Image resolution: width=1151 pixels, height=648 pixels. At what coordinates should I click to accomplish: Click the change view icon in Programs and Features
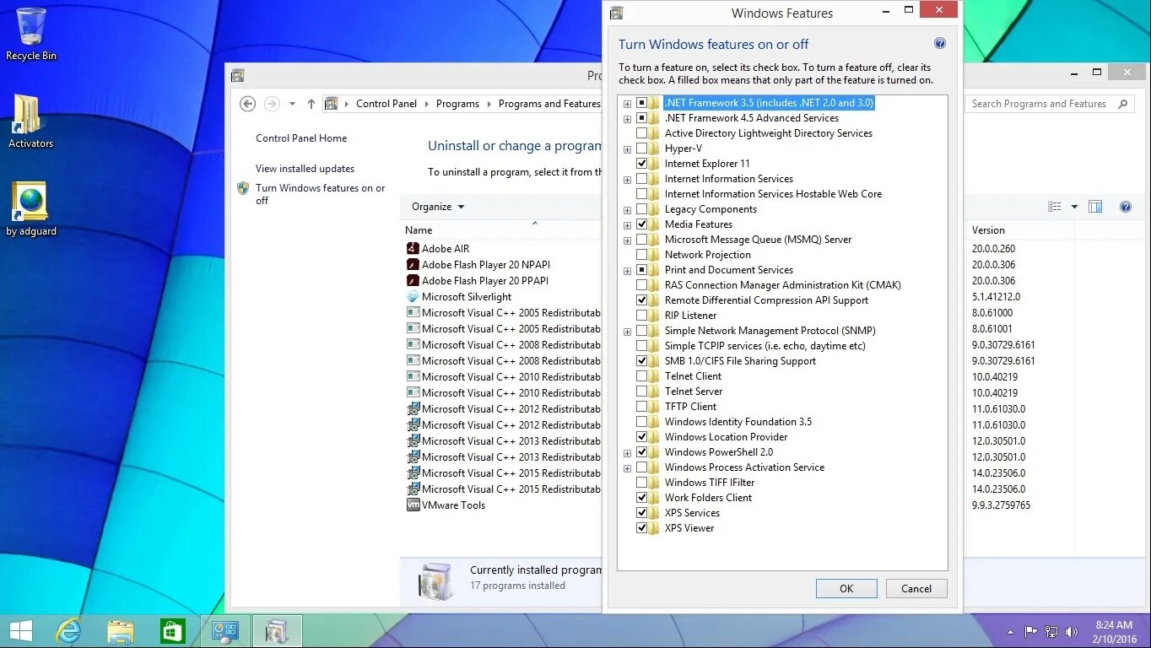(1055, 207)
